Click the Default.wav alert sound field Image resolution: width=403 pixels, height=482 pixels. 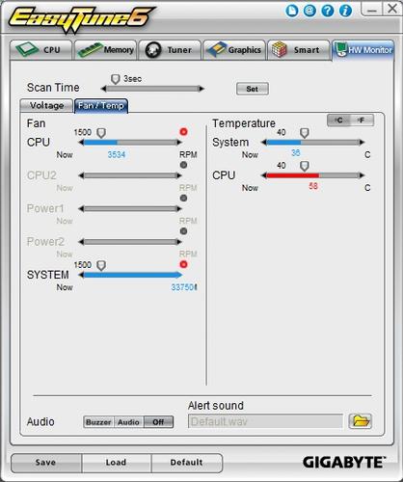pos(265,421)
